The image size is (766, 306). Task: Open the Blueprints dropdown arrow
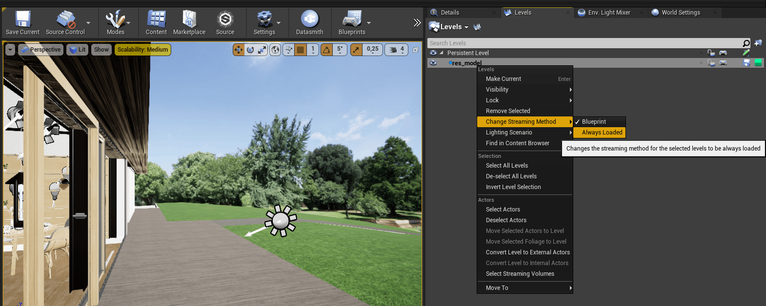point(369,23)
